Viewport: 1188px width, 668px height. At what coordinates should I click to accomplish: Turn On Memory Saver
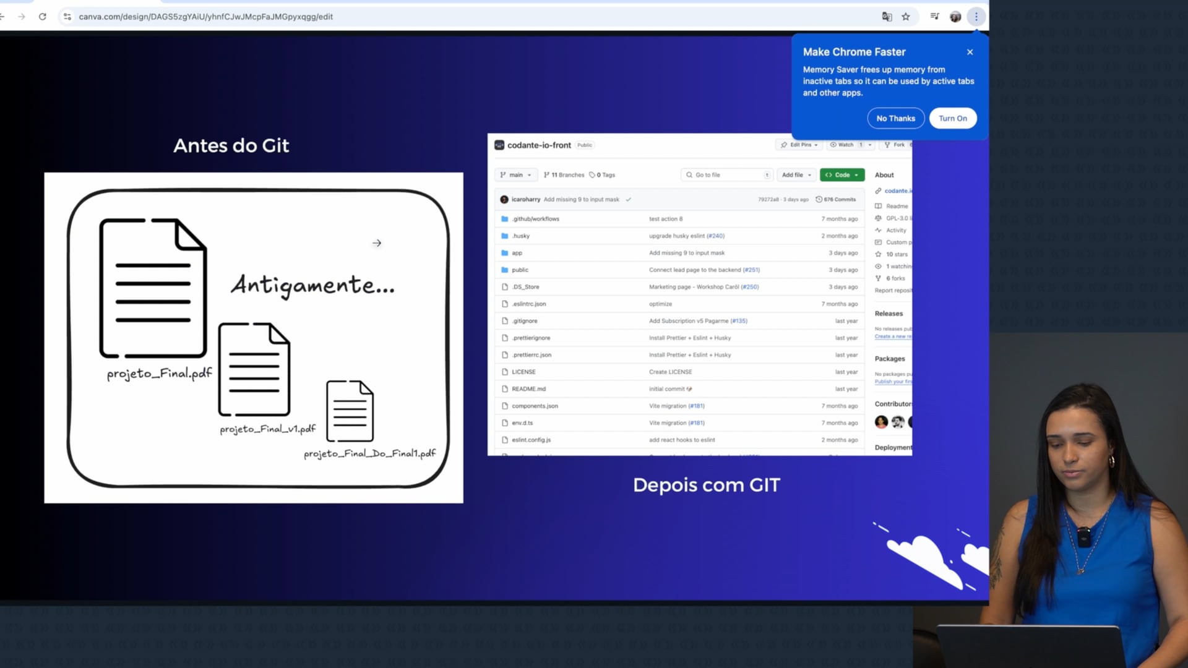pos(952,118)
